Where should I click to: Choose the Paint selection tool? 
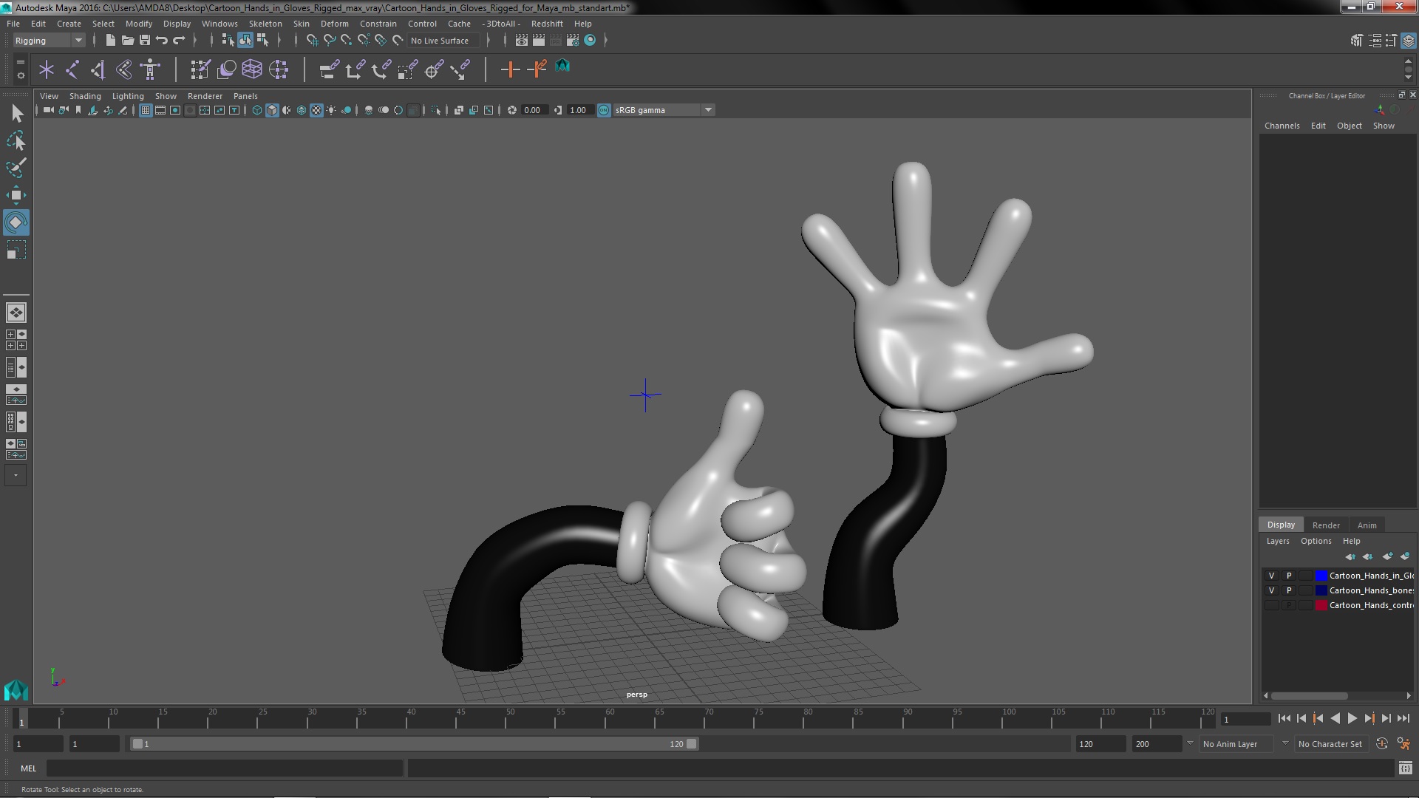(x=16, y=168)
